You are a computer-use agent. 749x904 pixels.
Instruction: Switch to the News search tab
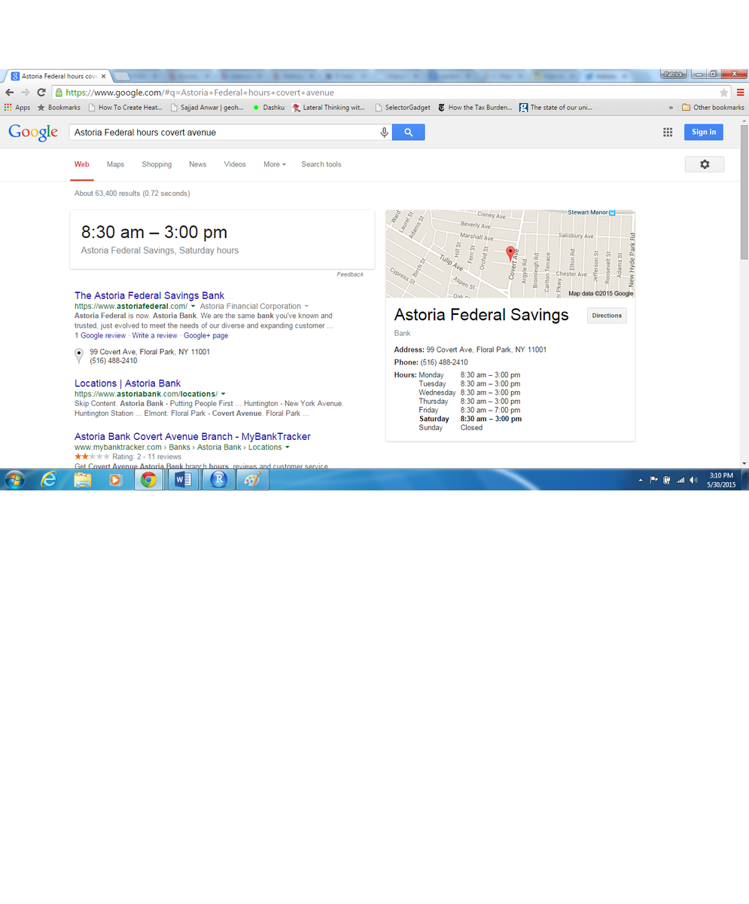[x=198, y=164]
